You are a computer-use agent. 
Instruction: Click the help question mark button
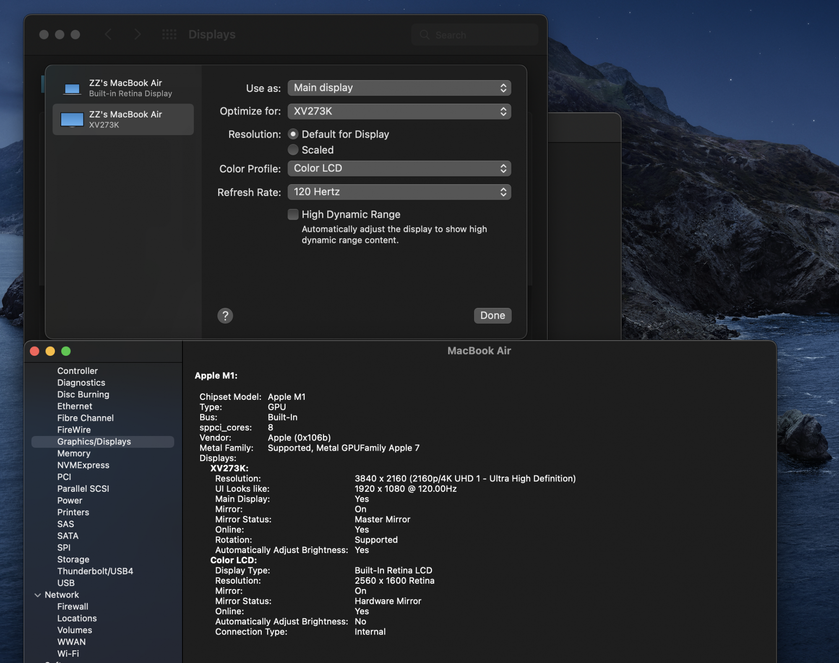pyautogui.click(x=225, y=316)
